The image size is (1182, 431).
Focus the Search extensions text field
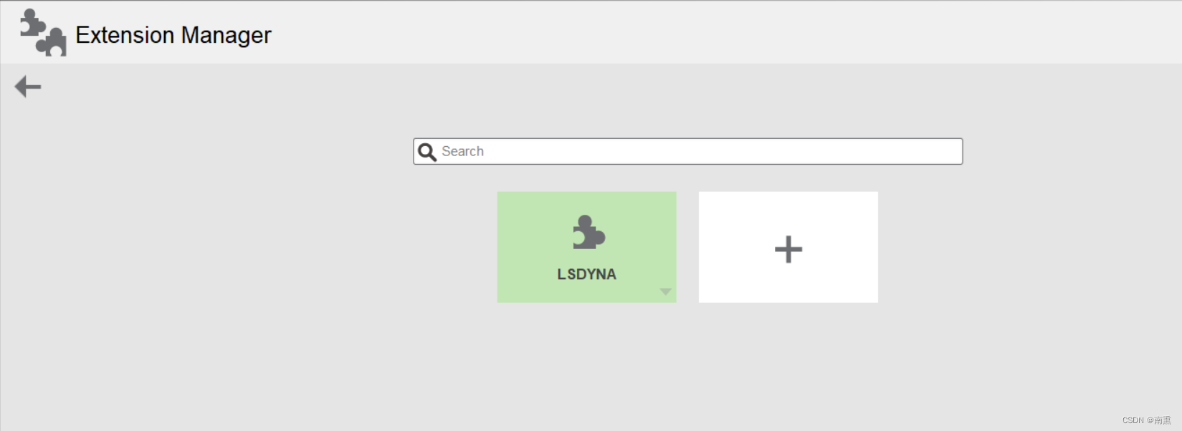(x=699, y=152)
